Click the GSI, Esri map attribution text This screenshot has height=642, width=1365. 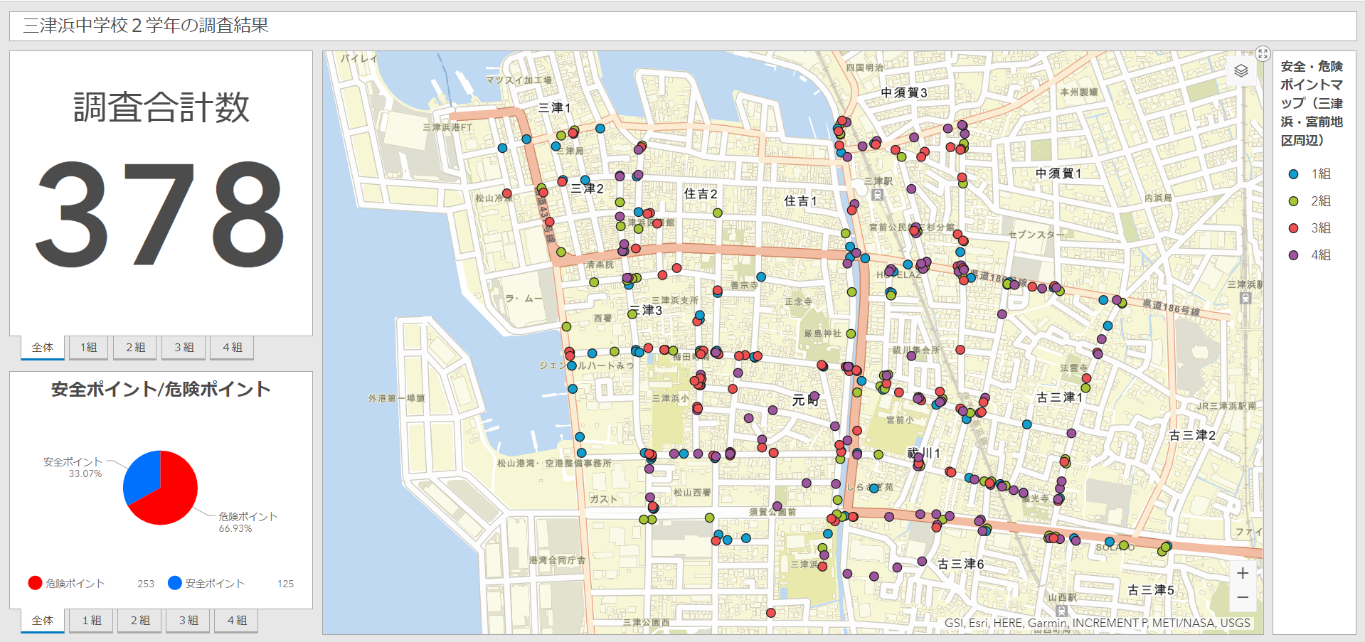coord(1096,623)
